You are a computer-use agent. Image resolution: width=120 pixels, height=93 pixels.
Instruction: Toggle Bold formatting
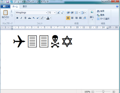17,18
